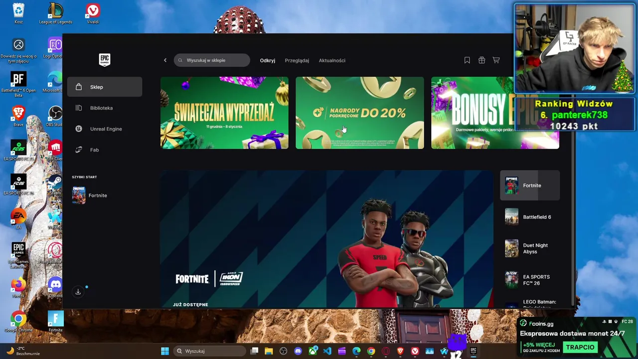Open the Vivaldi desktop shortcut
The width and height of the screenshot is (638, 359).
tap(93, 13)
